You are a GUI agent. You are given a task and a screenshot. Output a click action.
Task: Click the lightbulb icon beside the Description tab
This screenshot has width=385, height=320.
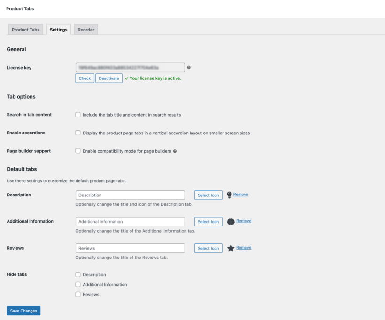[x=230, y=194]
